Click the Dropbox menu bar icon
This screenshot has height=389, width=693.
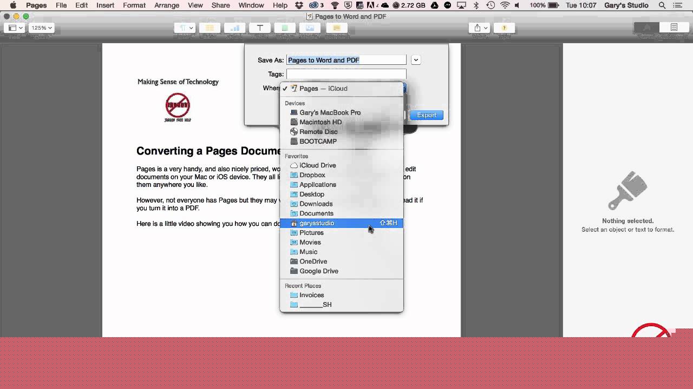299,5
